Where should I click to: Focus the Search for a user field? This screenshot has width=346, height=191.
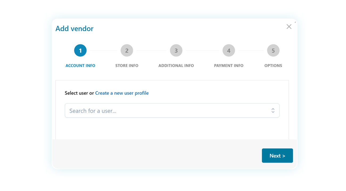click(x=165, y=111)
